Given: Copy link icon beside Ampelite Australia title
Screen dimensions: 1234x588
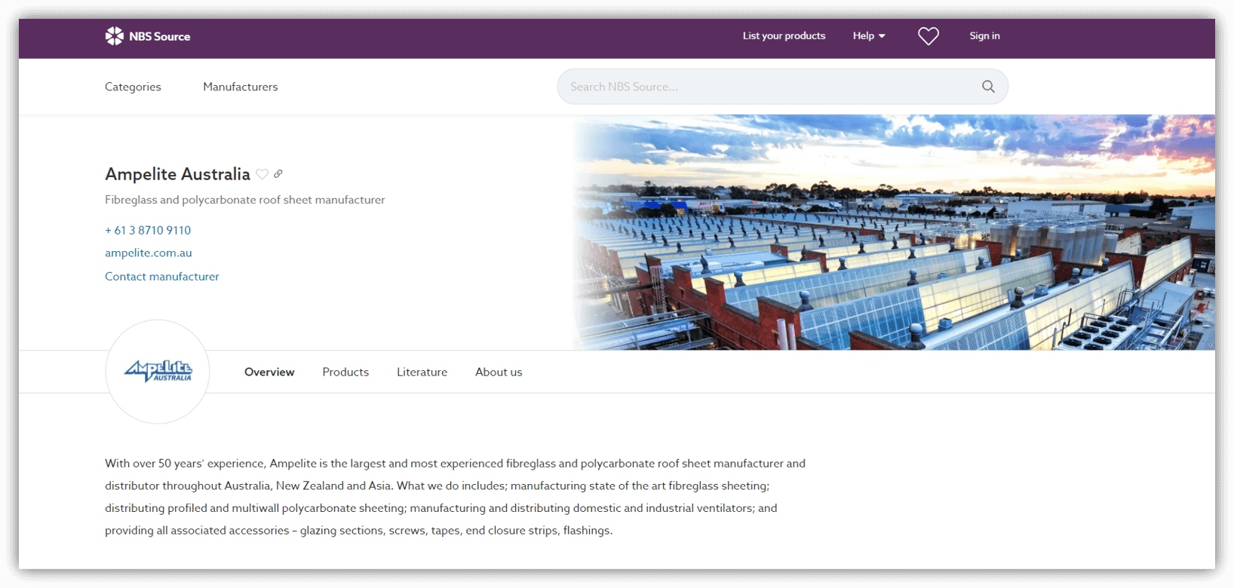Looking at the screenshot, I should (x=278, y=174).
